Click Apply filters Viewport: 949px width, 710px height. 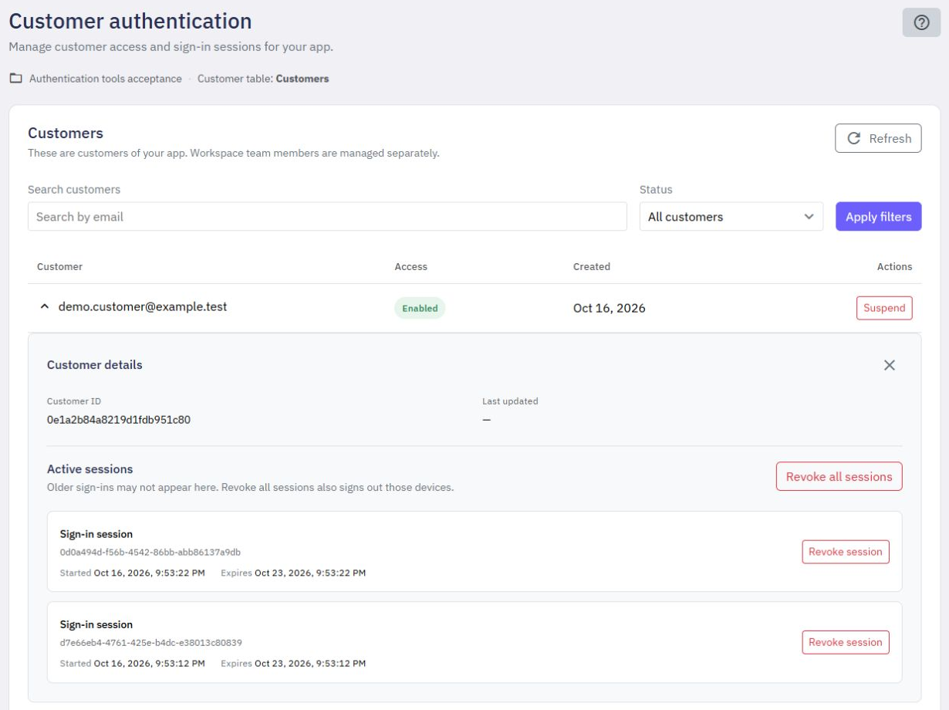[x=878, y=217]
